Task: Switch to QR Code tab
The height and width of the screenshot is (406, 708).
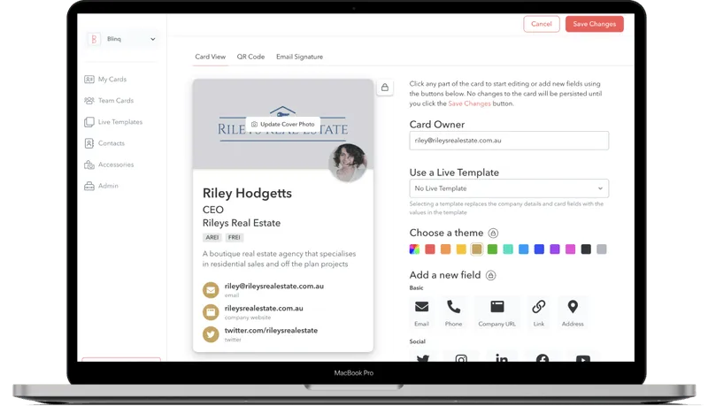Action: point(250,57)
